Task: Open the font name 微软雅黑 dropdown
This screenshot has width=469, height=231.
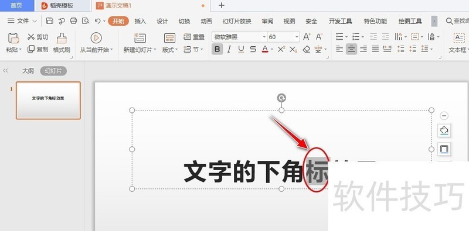Action: click(x=264, y=37)
